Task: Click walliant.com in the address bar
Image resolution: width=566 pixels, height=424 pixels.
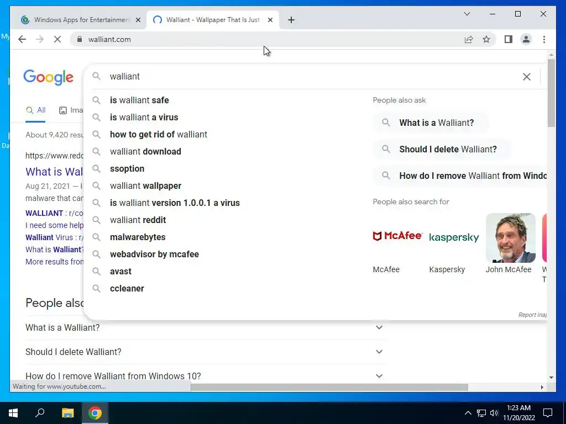Action: pyautogui.click(x=109, y=39)
